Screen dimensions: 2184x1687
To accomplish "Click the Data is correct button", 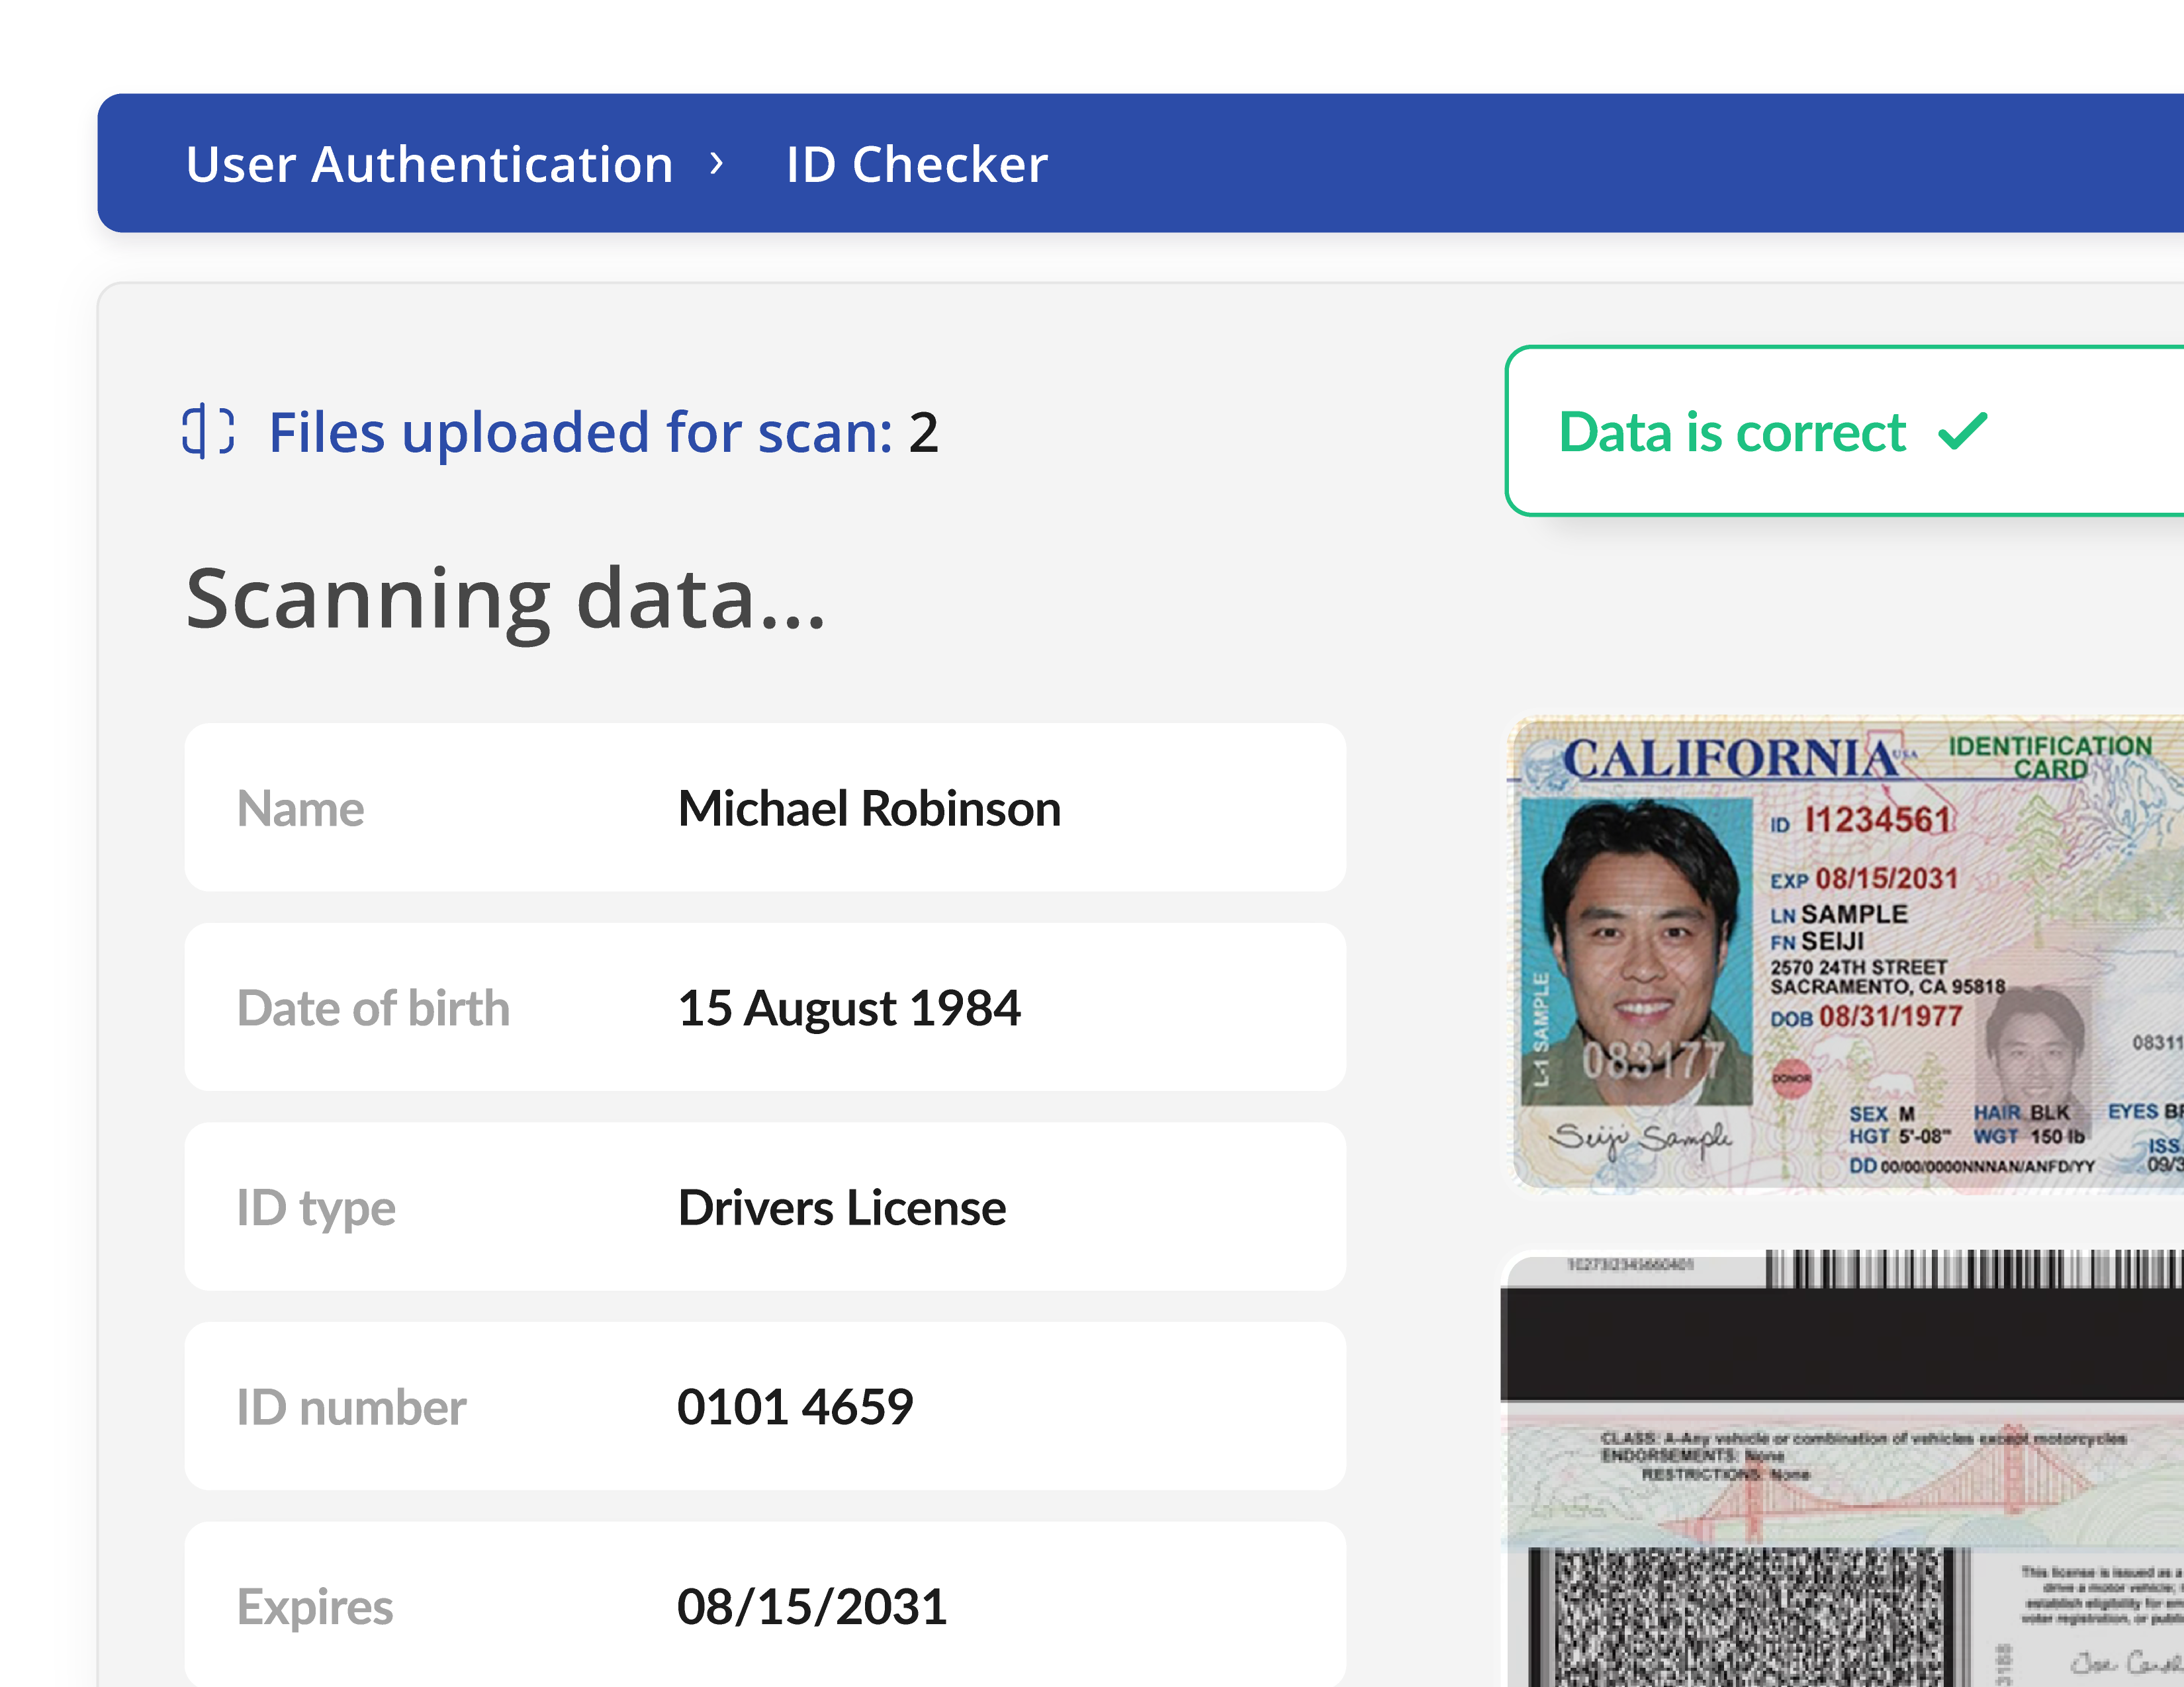I will (1844, 431).
